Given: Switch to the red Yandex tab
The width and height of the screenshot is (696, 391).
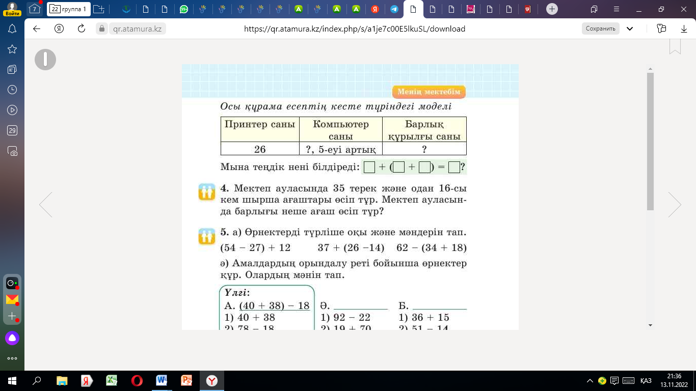Looking at the screenshot, I should 374,9.
